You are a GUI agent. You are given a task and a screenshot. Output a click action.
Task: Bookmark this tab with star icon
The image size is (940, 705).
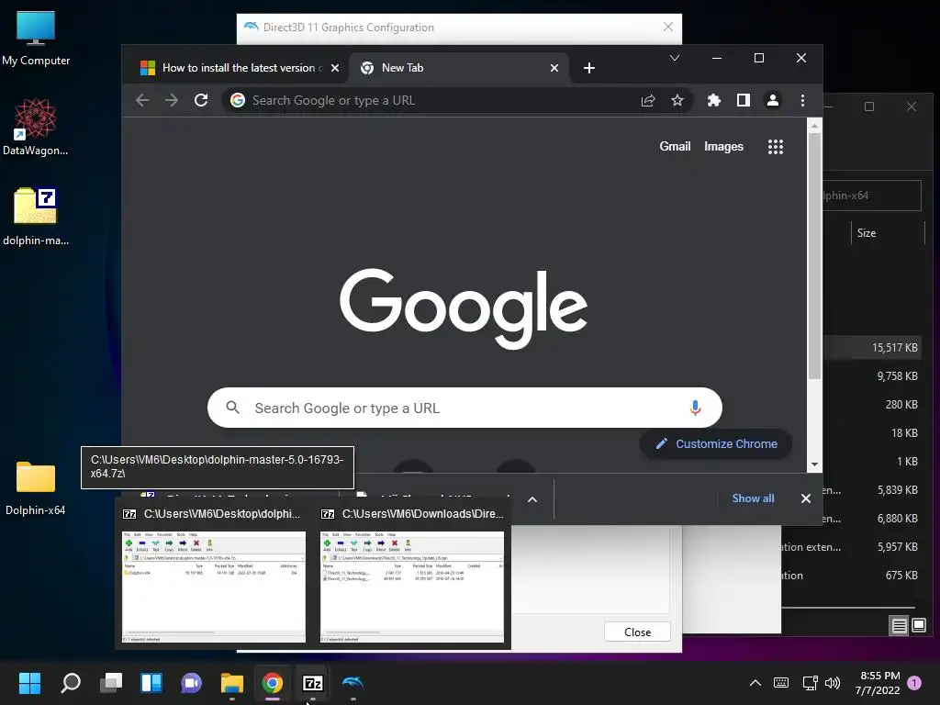[677, 100]
